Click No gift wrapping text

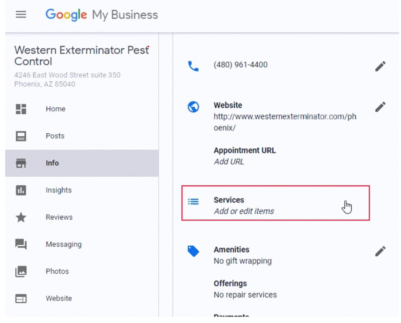pyautogui.click(x=243, y=261)
